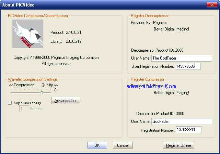Click the Product 2.10.0.21 version text

tap(66, 33)
